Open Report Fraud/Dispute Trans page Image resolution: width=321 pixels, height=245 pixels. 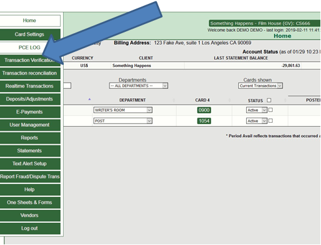[x=30, y=177]
